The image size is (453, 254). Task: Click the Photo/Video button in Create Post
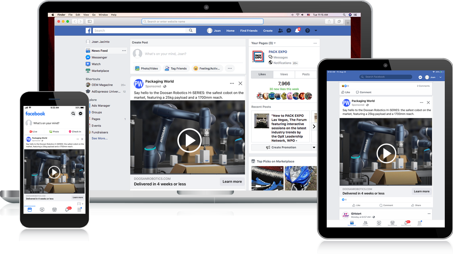pyautogui.click(x=146, y=69)
